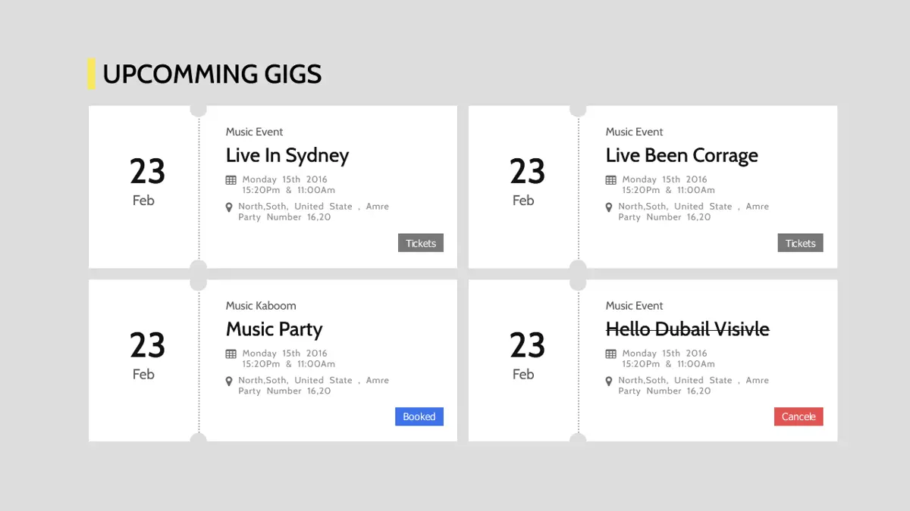Select the strikethrough Hello Dubail Visivle title
Image resolution: width=910 pixels, height=511 pixels.
click(x=687, y=329)
